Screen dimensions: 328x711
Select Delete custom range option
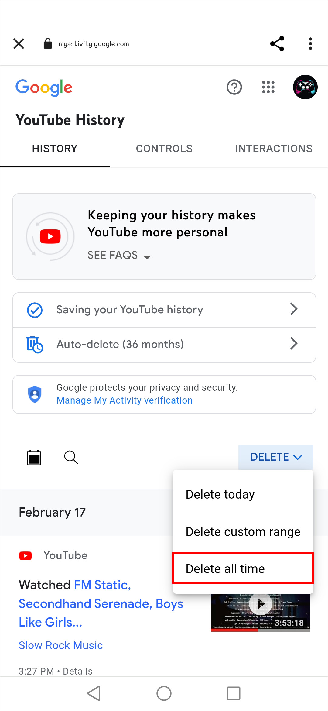click(242, 532)
